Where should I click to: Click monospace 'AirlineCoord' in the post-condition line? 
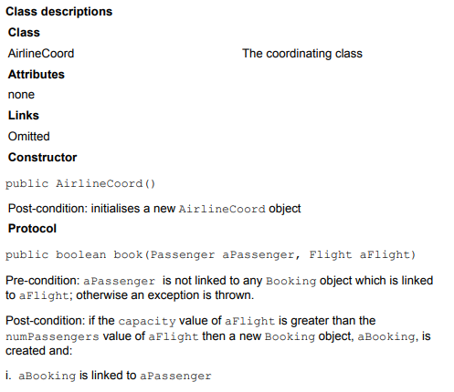[222, 209]
